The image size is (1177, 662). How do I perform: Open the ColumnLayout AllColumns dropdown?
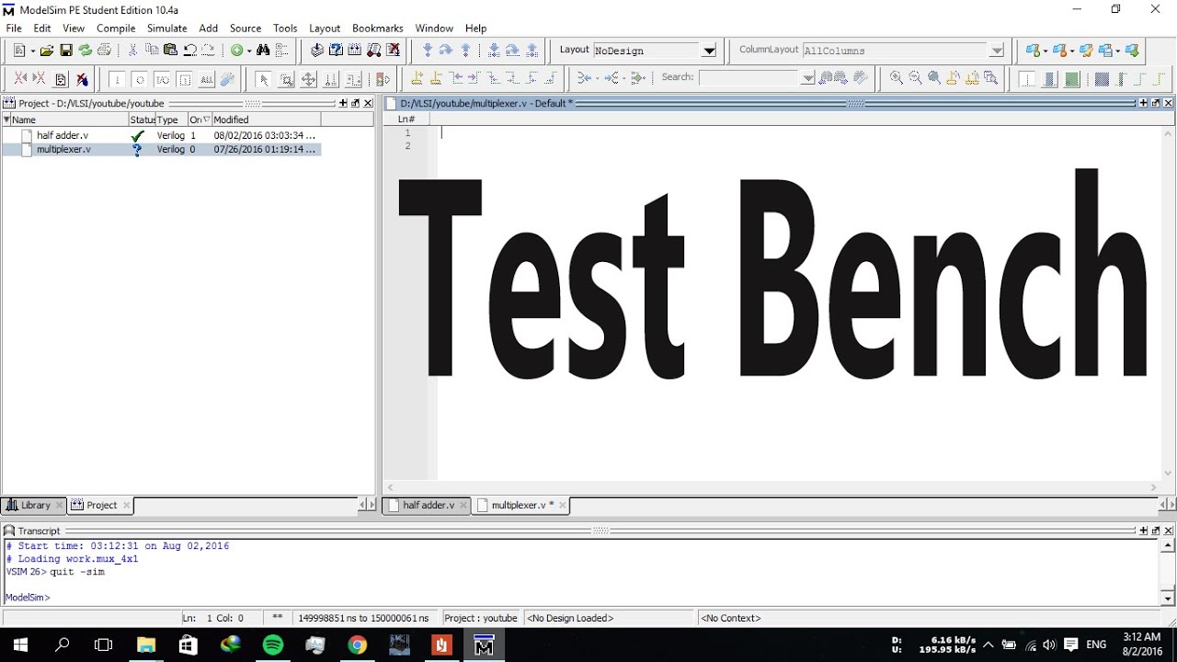tap(997, 51)
